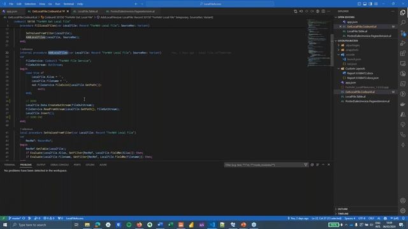The height and width of the screenshot is (229, 408).
Task: Open the Search view in the activity bar
Action: [403, 23]
